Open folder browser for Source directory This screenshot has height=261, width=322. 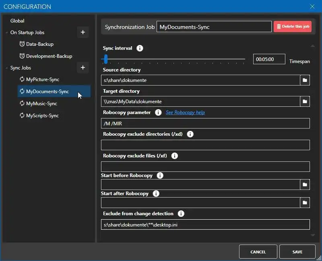305,80
